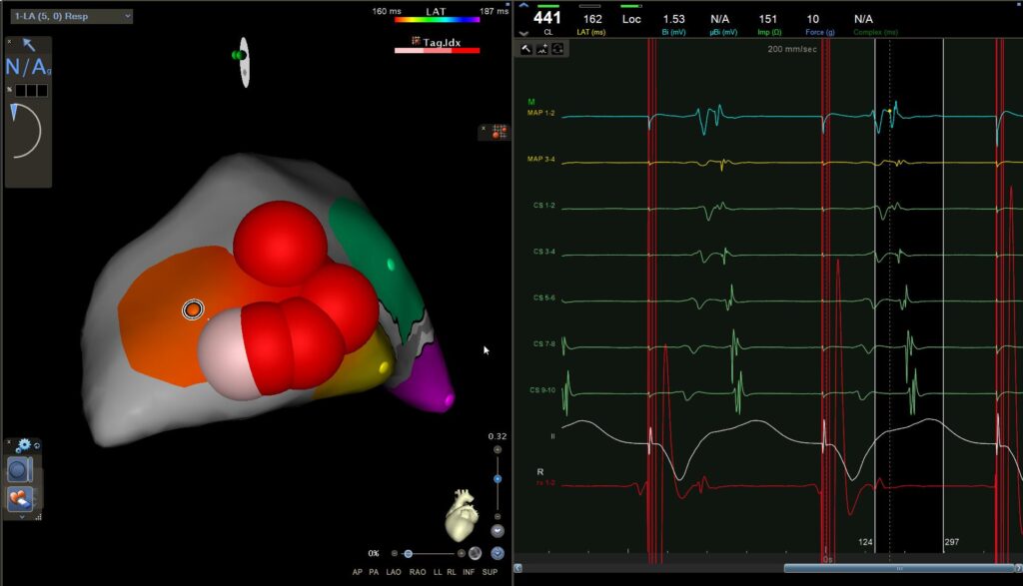The height and width of the screenshot is (586, 1023).
Task: Click the add annotation waveform icon
Action: pos(541,49)
